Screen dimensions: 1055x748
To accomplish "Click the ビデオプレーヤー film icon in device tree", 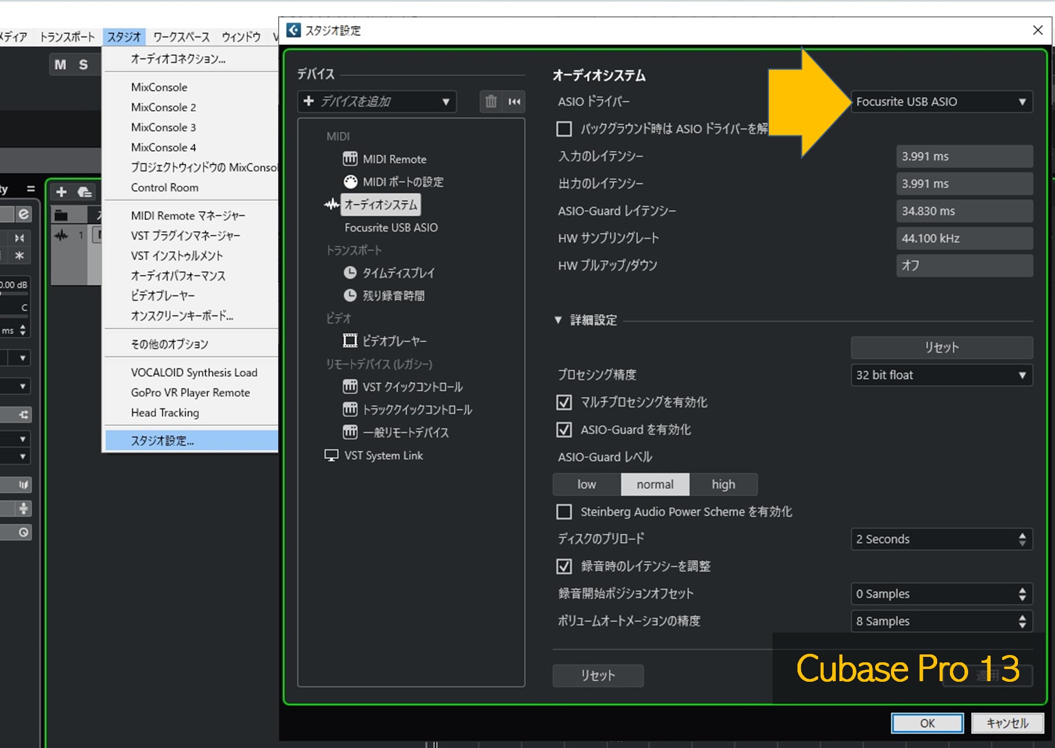I will [x=350, y=341].
